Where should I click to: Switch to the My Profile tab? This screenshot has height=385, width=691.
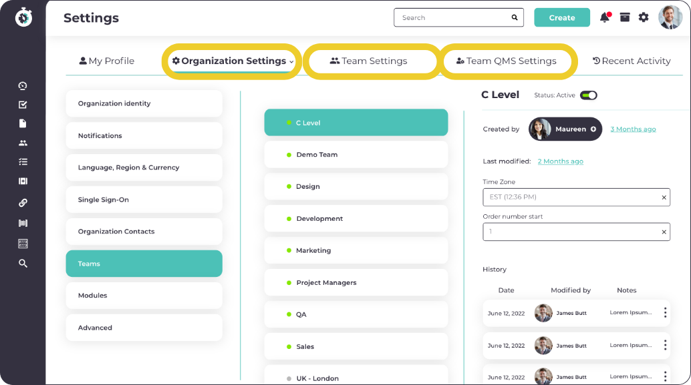[x=106, y=61]
